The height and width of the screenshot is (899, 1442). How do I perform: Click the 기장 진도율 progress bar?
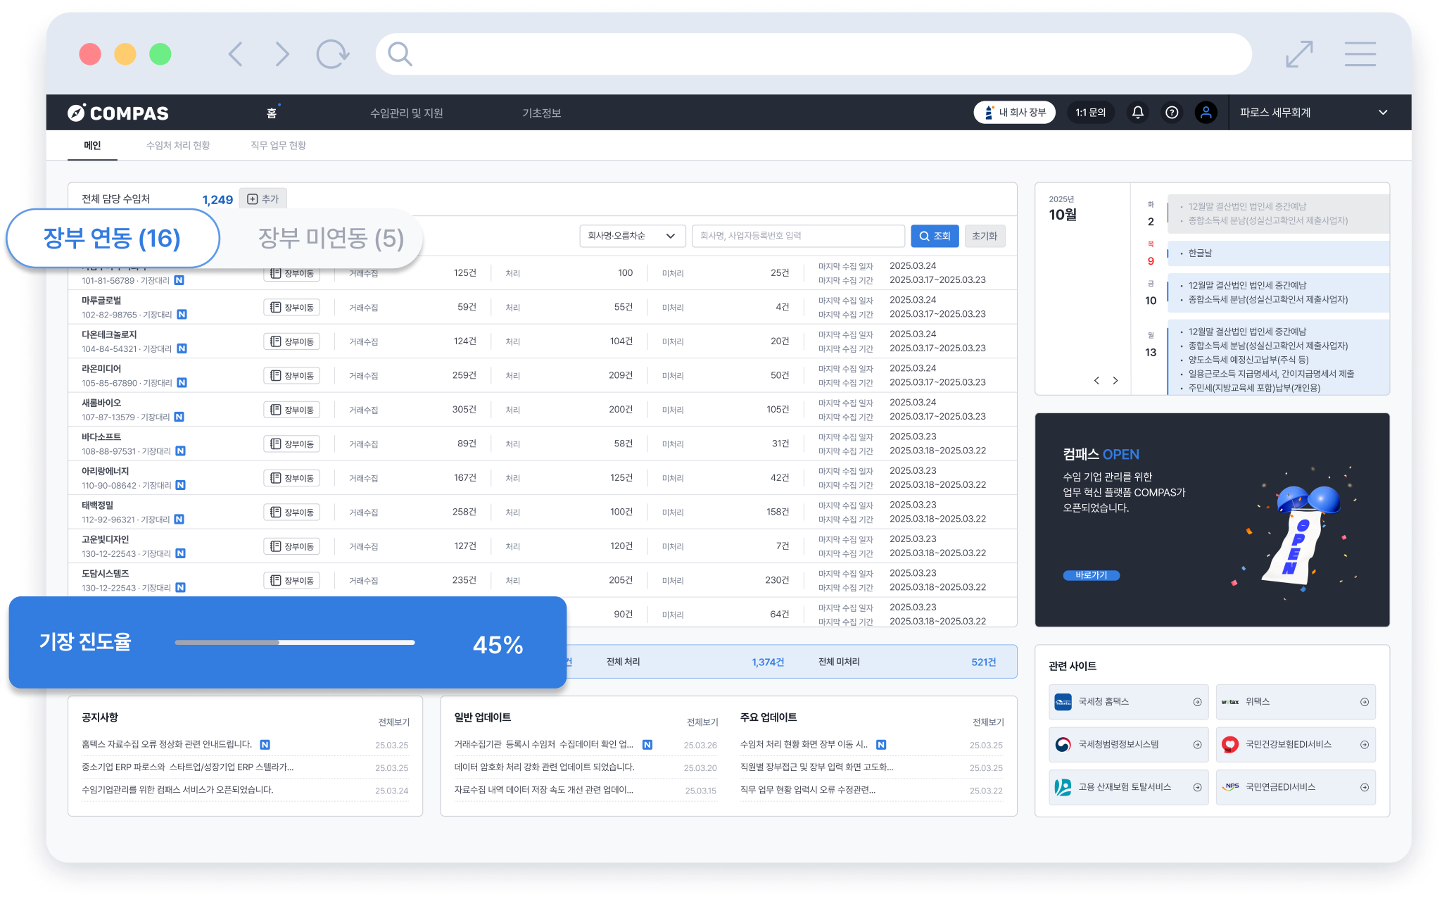point(295,642)
